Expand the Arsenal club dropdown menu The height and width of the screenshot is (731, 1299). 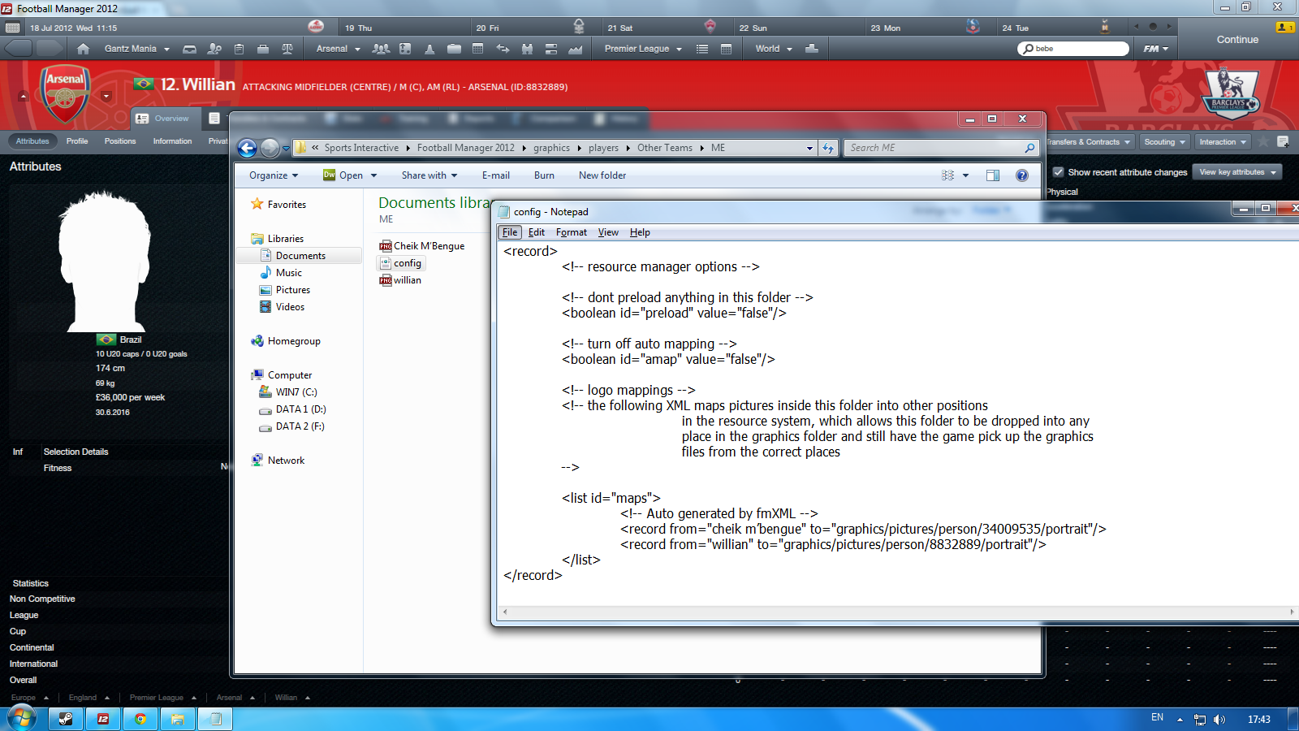pyautogui.click(x=339, y=49)
